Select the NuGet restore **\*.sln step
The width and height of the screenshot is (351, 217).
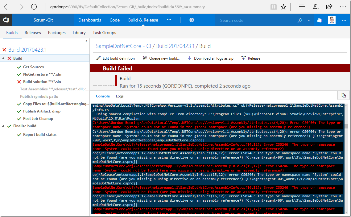(x=42, y=74)
